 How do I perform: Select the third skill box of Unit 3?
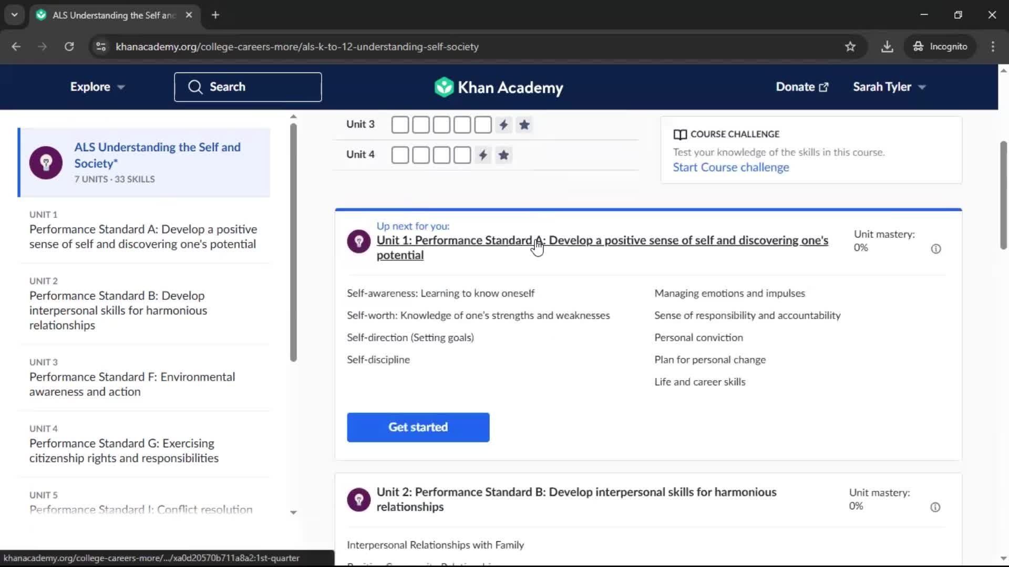tap(441, 125)
